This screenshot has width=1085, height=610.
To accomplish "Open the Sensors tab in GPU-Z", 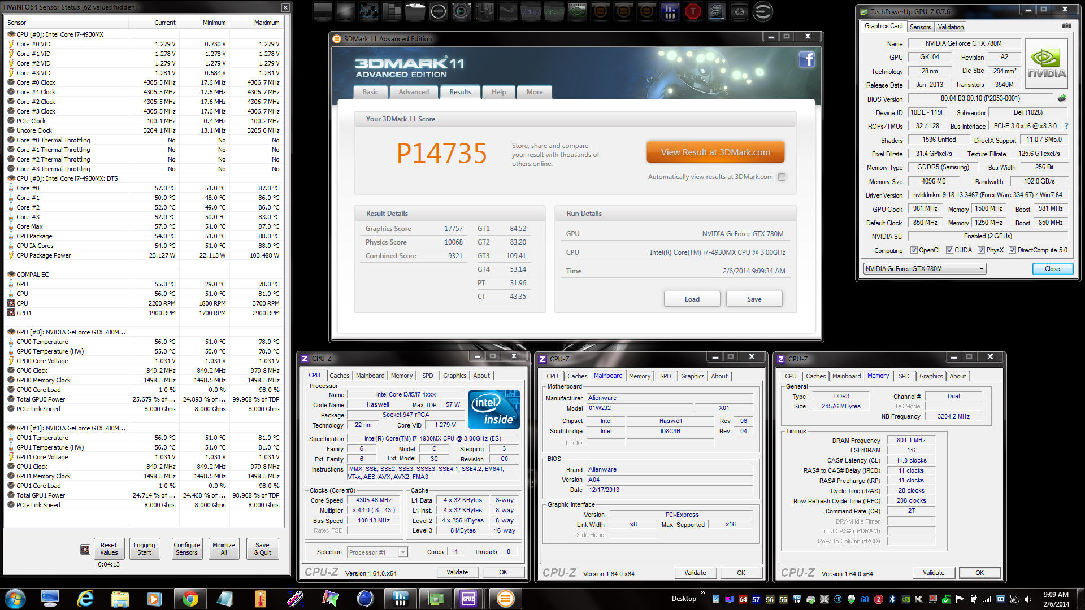I will point(920,27).
